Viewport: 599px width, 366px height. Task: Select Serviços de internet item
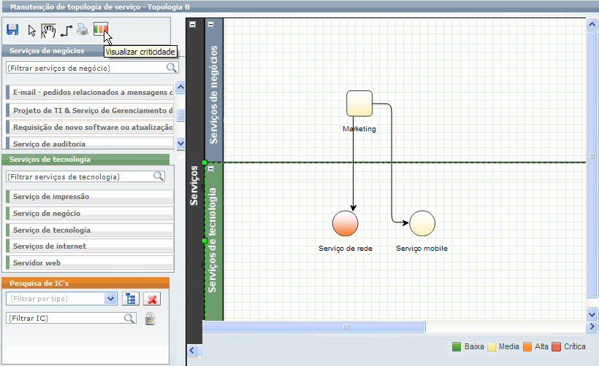[90, 246]
